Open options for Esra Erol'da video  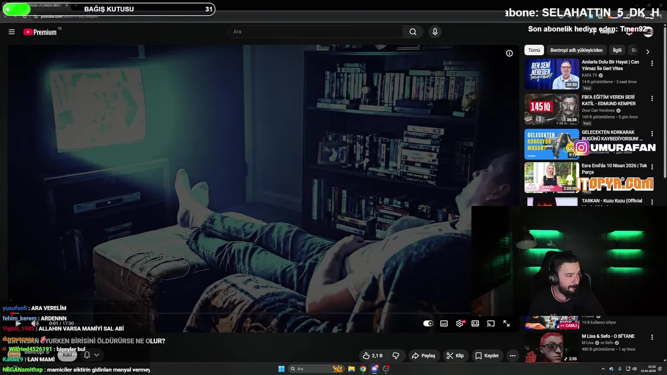pyautogui.click(x=652, y=167)
